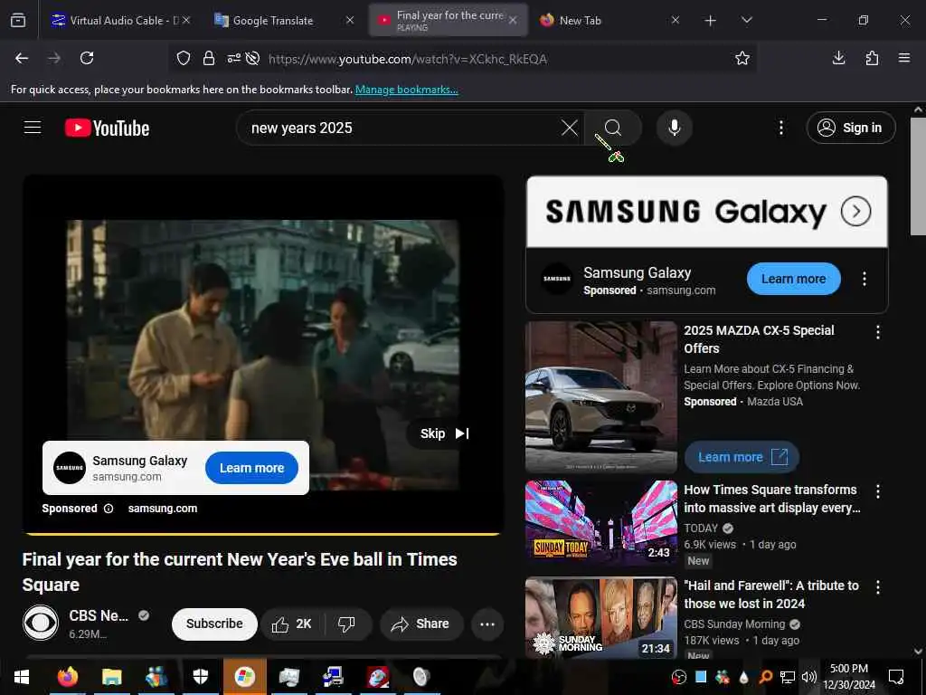Screen dimensions: 926x695
Task: Open How Times Square transforms video thumbnail
Action: coord(601,522)
